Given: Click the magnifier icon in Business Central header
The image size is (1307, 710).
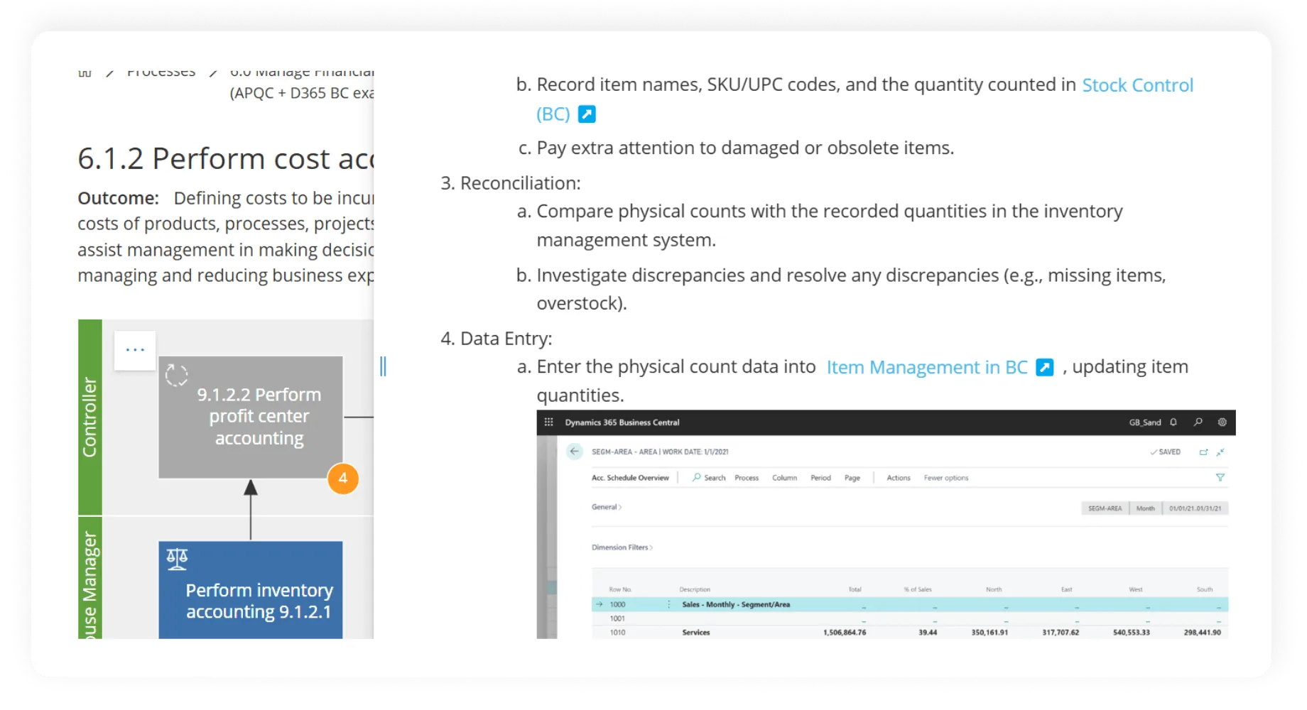Looking at the screenshot, I should (1198, 422).
